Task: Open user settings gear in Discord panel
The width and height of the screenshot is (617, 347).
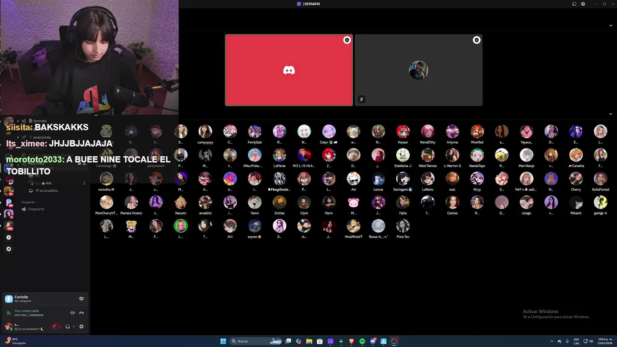Action: point(81,326)
